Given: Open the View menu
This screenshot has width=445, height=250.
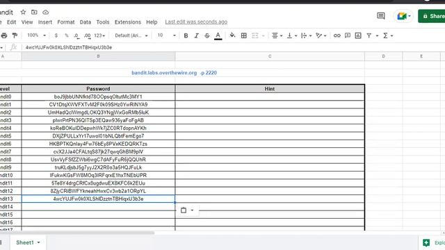Looking at the screenshot, I should pos(27,22).
